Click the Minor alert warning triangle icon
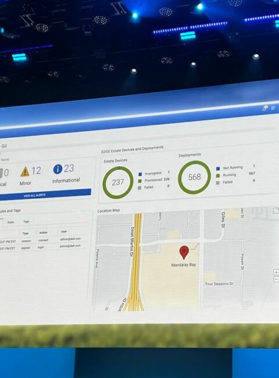The image size is (279, 378). pos(24,172)
